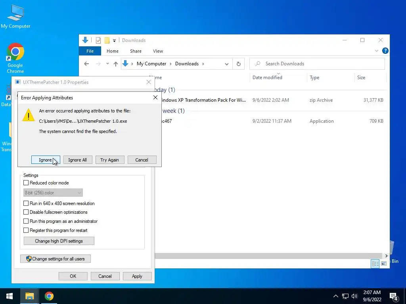Viewport: 406px width, 304px height.
Task: Click the 31,377 KB size cell
Action: [x=373, y=100]
